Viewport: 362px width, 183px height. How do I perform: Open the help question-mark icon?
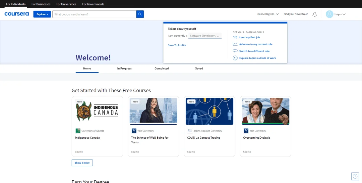(x=355, y=176)
